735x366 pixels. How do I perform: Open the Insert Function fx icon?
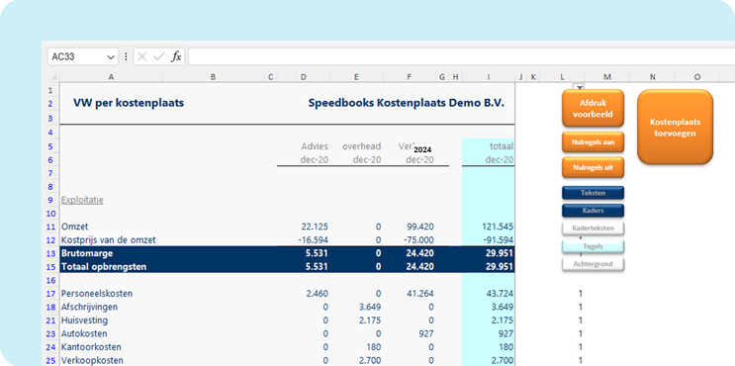click(x=176, y=56)
